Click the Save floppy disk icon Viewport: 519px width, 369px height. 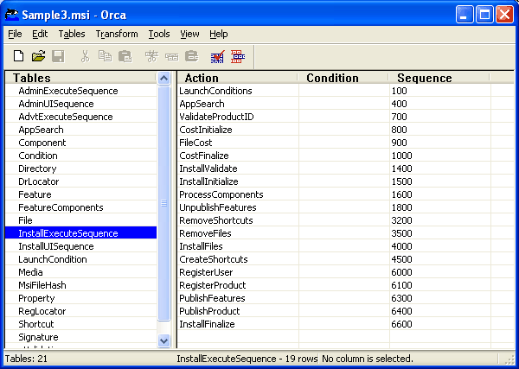[58, 56]
